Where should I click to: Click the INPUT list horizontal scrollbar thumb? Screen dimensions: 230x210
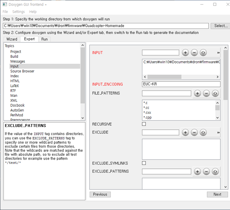164,77
